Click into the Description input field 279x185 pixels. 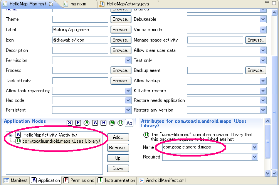tap(80, 50)
